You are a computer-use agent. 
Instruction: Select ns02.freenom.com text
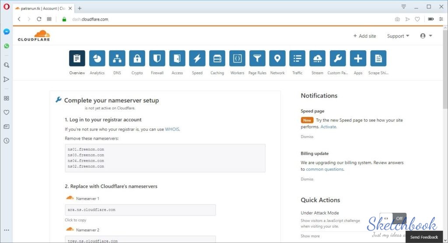86,166
